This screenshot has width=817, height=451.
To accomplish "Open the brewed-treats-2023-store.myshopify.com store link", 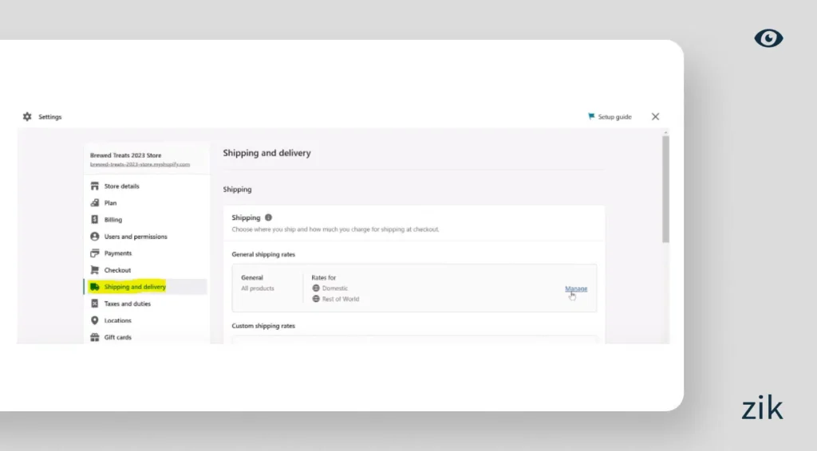I will tap(140, 164).
